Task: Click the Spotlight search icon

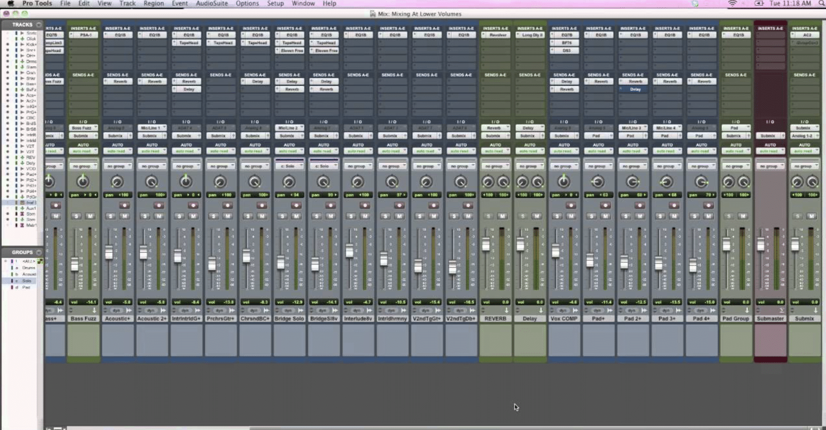Action: (x=821, y=4)
